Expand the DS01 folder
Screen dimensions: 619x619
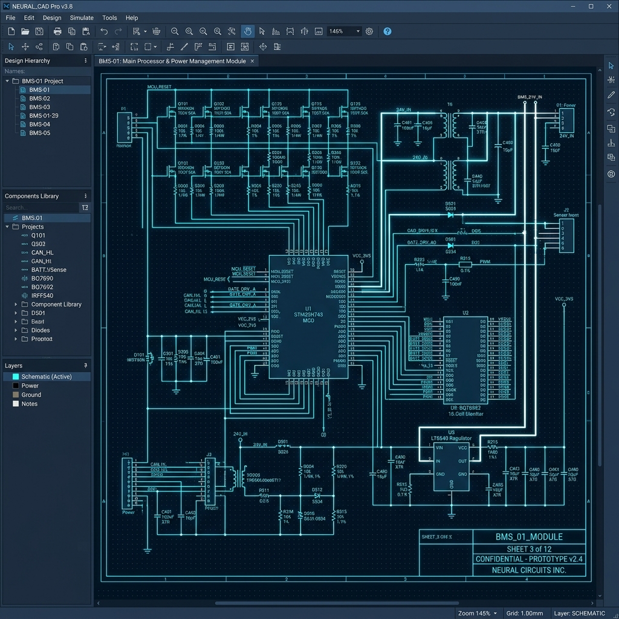(16, 313)
